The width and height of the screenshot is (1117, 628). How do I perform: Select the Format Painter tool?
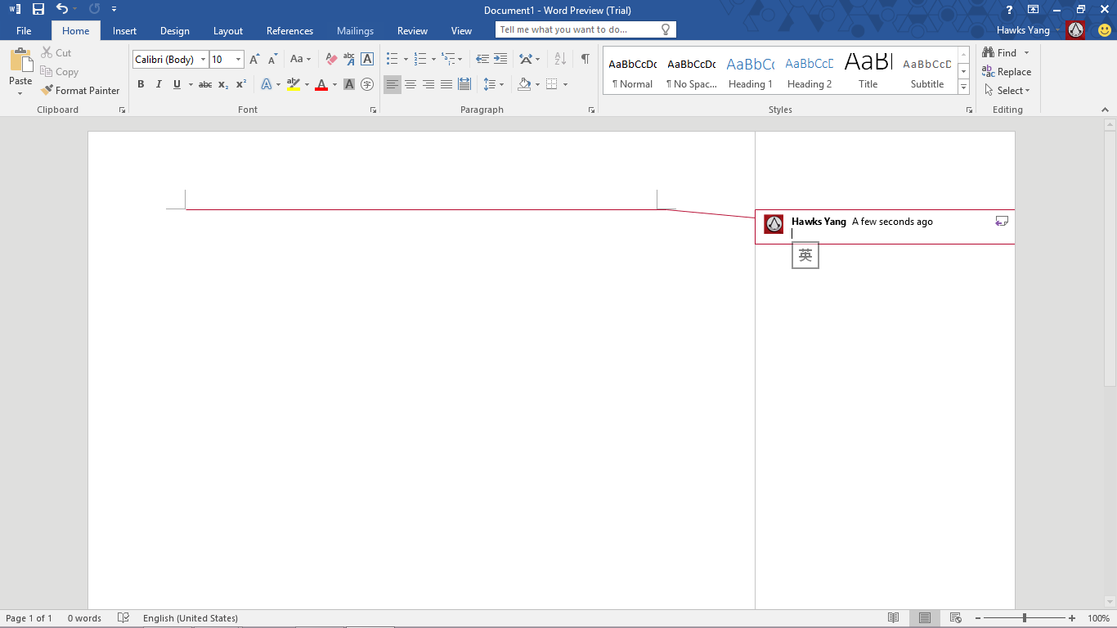click(x=80, y=91)
